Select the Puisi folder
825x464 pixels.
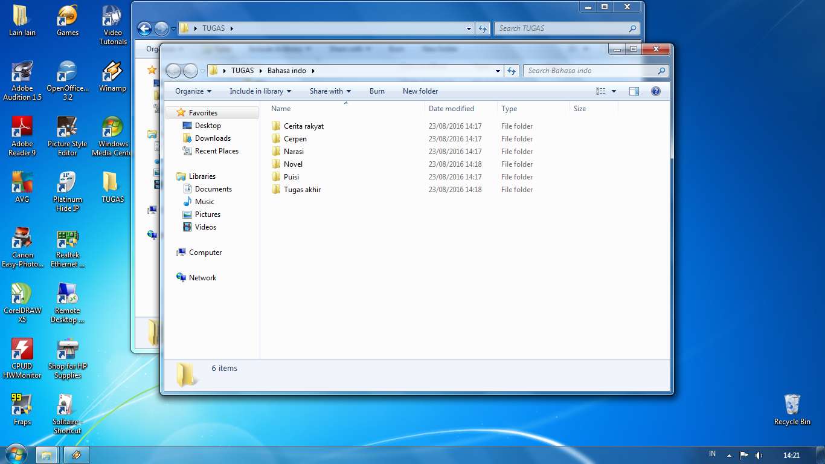click(285, 177)
